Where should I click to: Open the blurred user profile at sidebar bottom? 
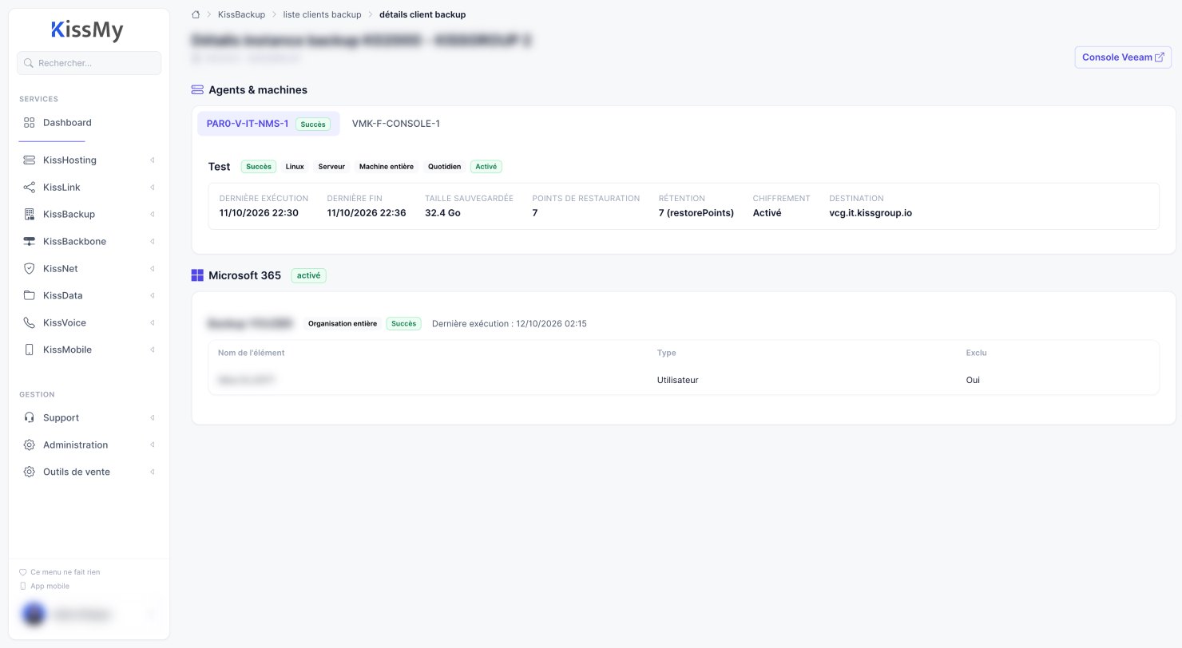tap(89, 614)
